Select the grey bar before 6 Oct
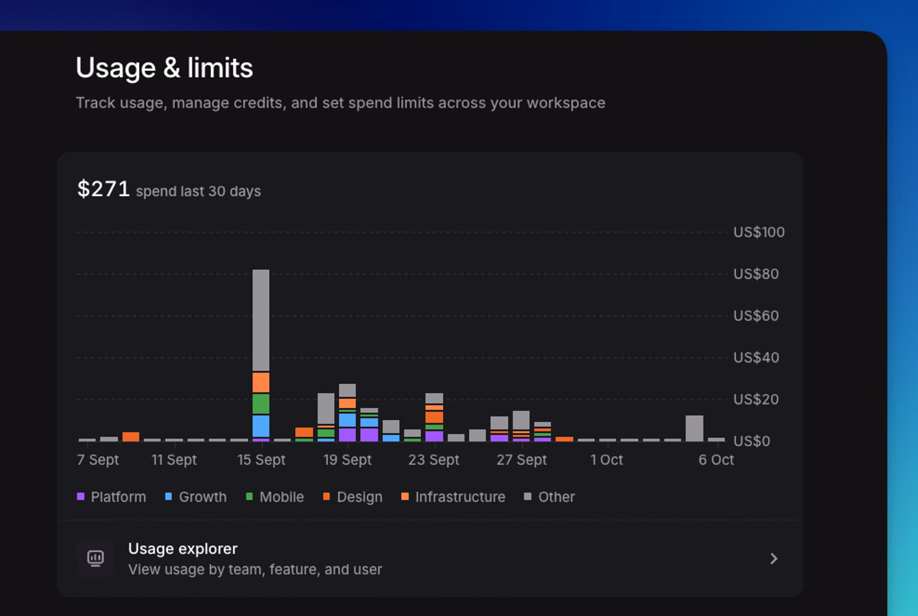Image resolution: width=918 pixels, height=616 pixels. click(x=694, y=428)
